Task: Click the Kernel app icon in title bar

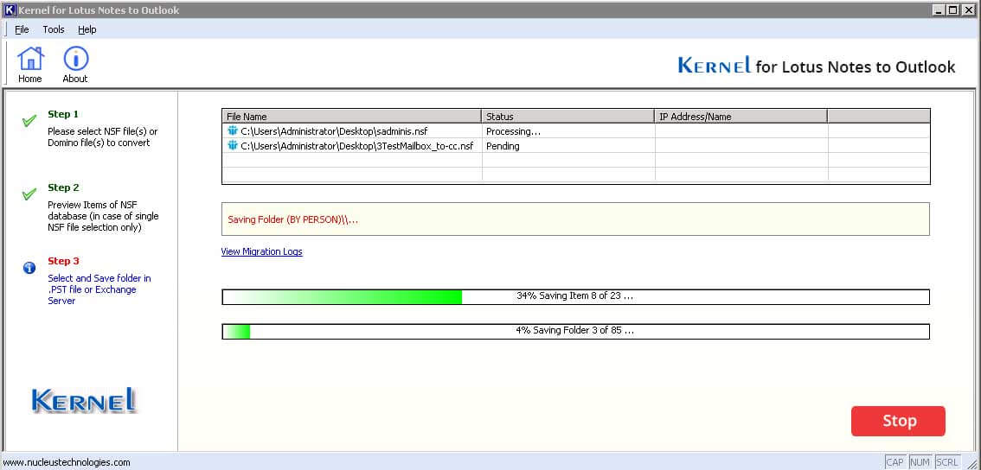Action: click(x=10, y=10)
